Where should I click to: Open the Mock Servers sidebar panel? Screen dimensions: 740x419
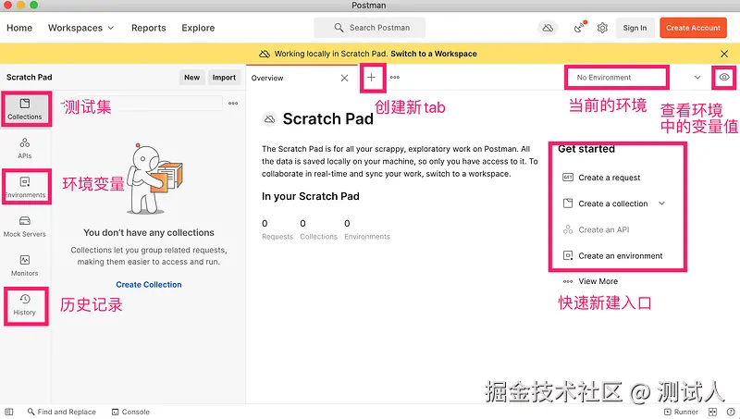25,227
